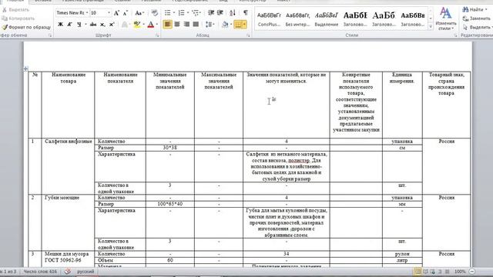Decrease paragraph indent

click(x=211, y=13)
